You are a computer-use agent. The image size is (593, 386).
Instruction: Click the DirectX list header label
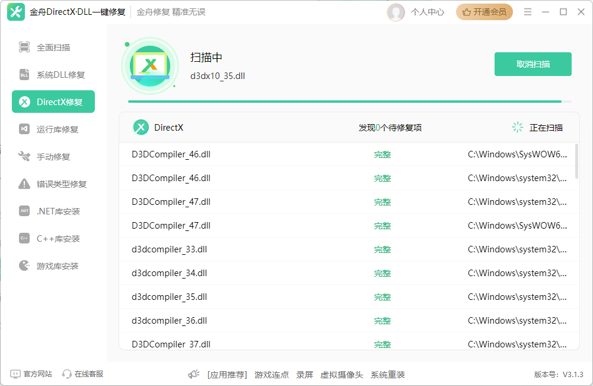(168, 128)
